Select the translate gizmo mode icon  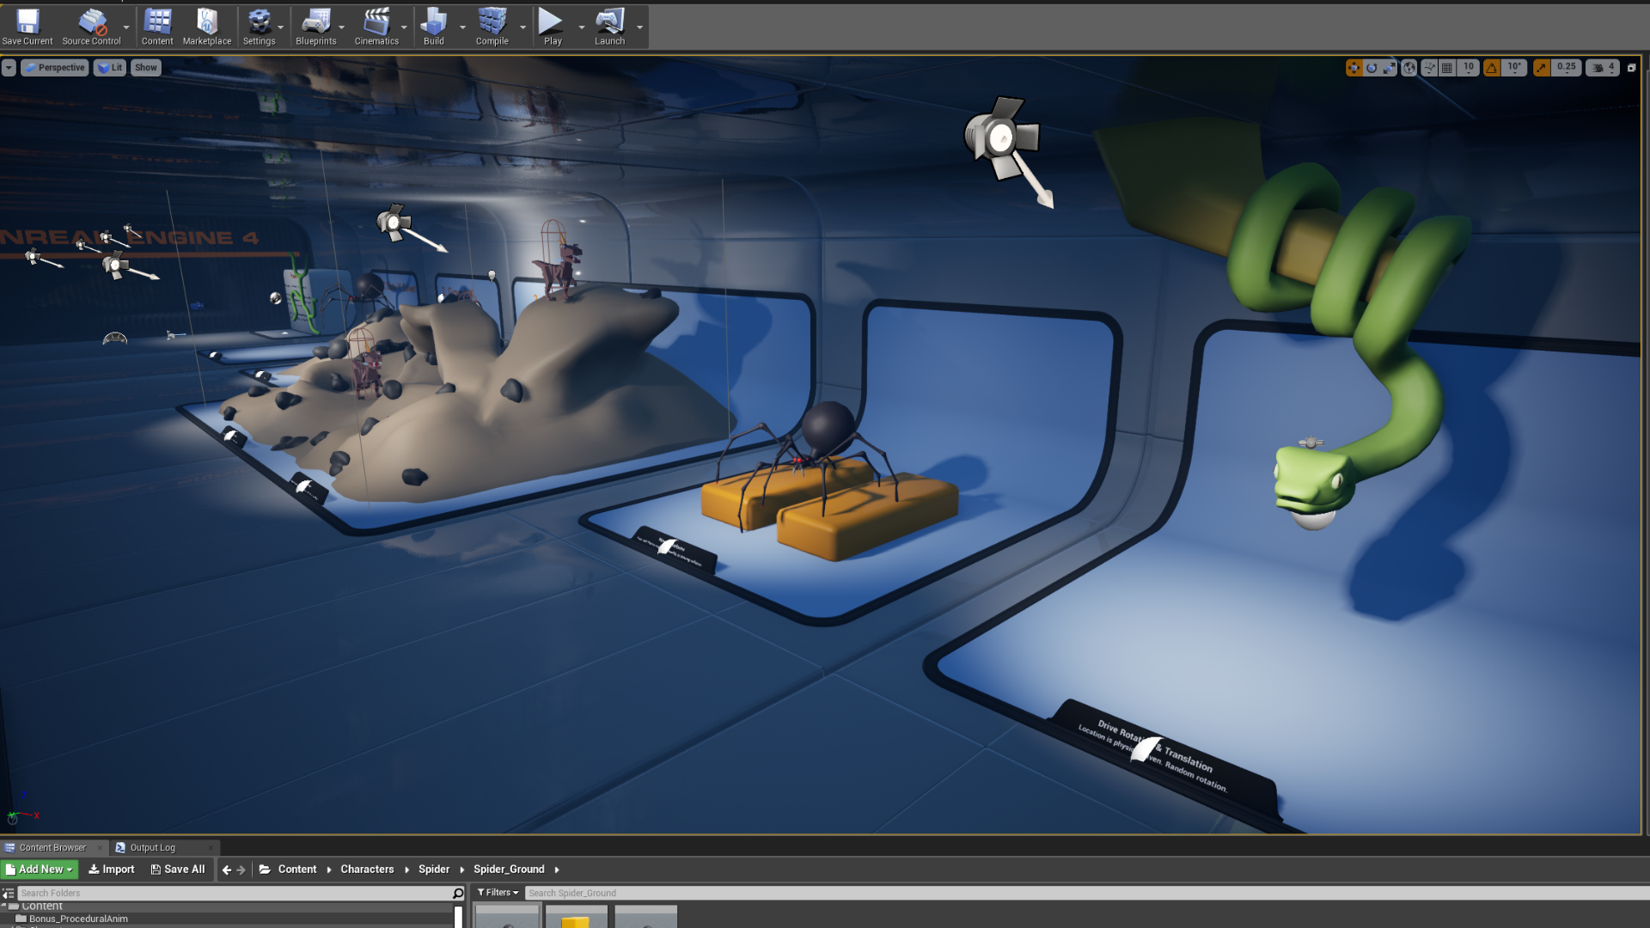click(1354, 68)
